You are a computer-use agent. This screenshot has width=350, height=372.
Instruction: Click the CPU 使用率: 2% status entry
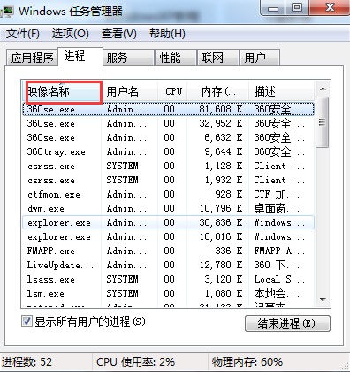click(135, 362)
